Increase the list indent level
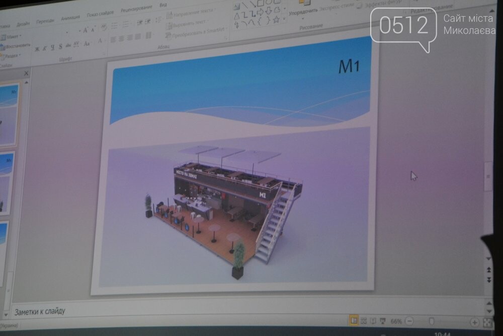503x336 pixels. pyautogui.click(x=148, y=22)
